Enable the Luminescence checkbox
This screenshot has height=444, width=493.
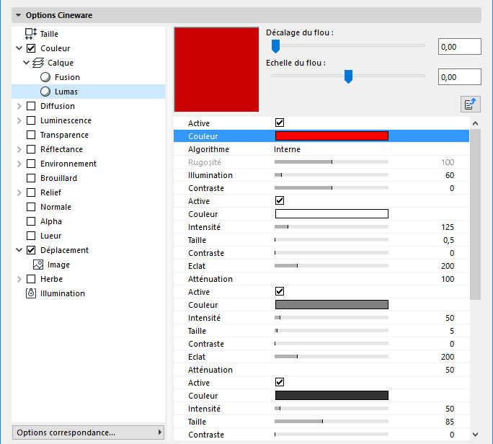point(31,120)
